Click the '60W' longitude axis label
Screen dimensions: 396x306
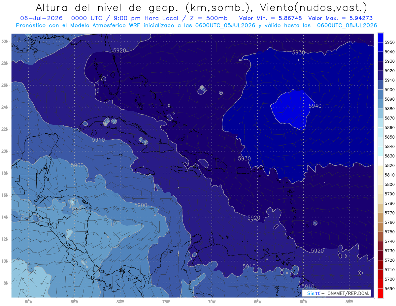click(304, 302)
